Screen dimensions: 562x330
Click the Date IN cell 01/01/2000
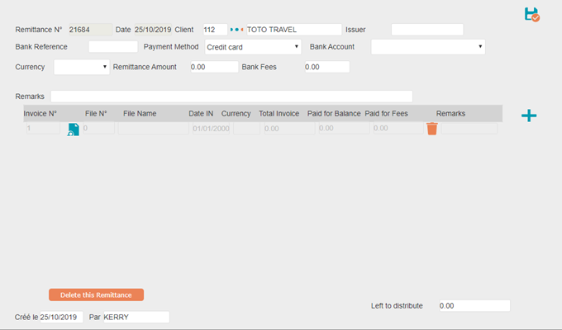[x=211, y=128]
